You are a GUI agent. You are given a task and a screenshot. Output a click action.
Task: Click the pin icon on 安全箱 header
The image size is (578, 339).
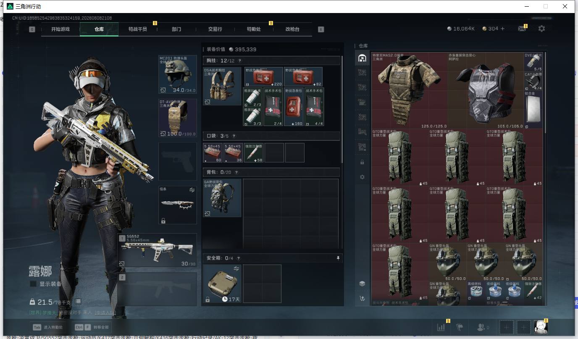coord(338,258)
